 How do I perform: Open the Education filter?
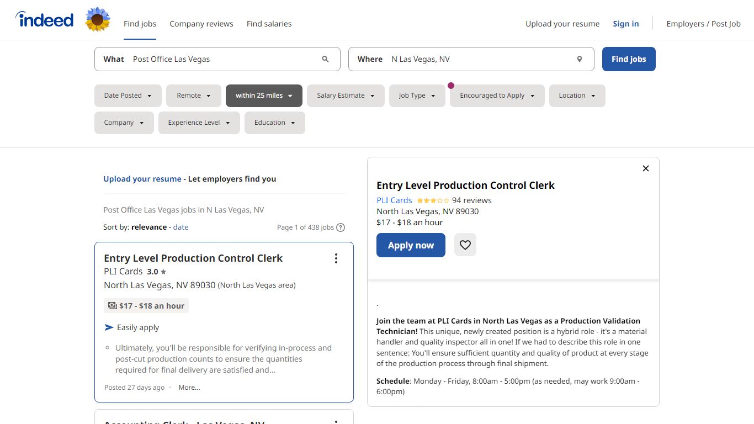click(275, 123)
